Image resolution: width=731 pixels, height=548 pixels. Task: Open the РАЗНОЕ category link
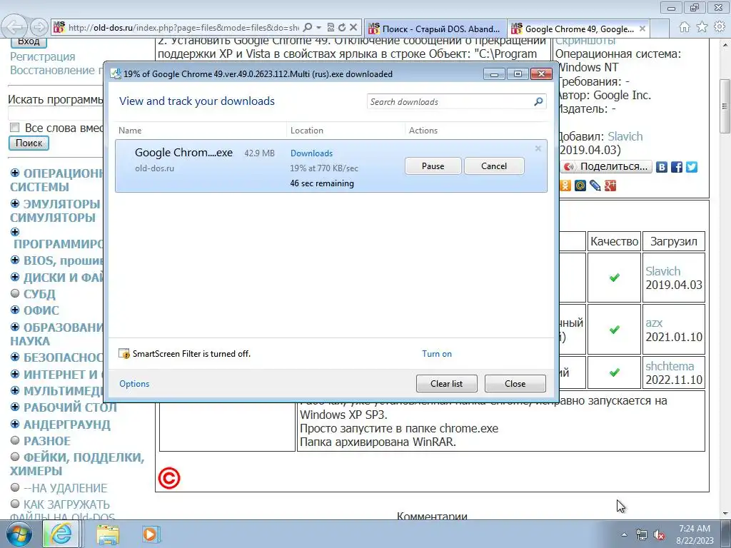click(x=47, y=441)
